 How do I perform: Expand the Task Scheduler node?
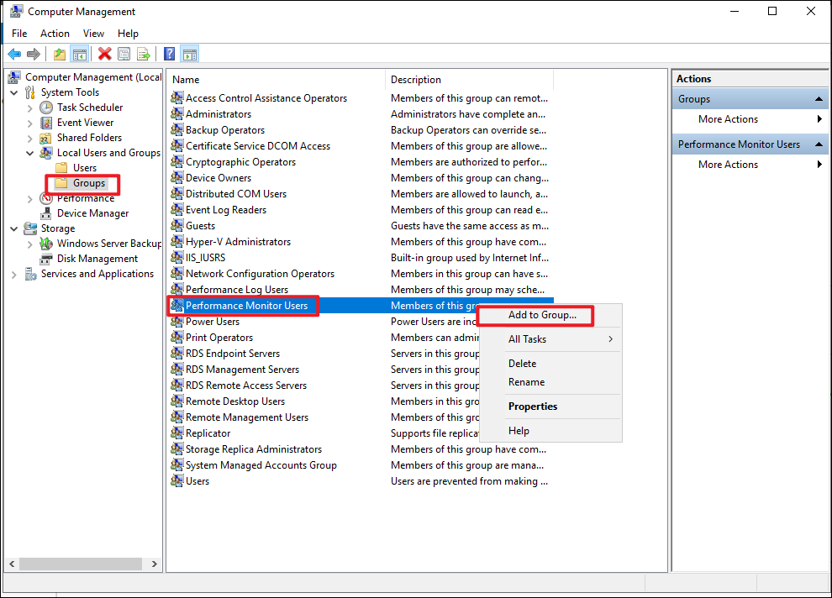pos(29,108)
